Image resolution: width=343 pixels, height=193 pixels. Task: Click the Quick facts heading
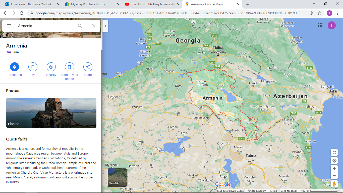click(17, 139)
